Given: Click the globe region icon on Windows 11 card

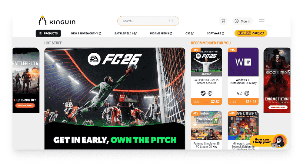Looking at the screenshot, I should (247, 93).
